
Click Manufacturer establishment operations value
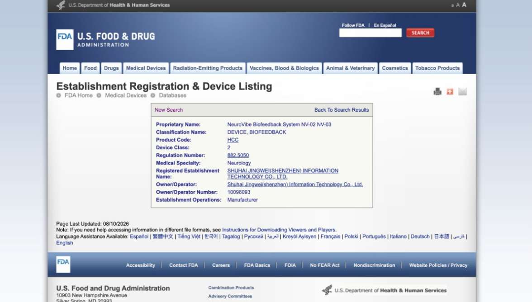pos(242,200)
